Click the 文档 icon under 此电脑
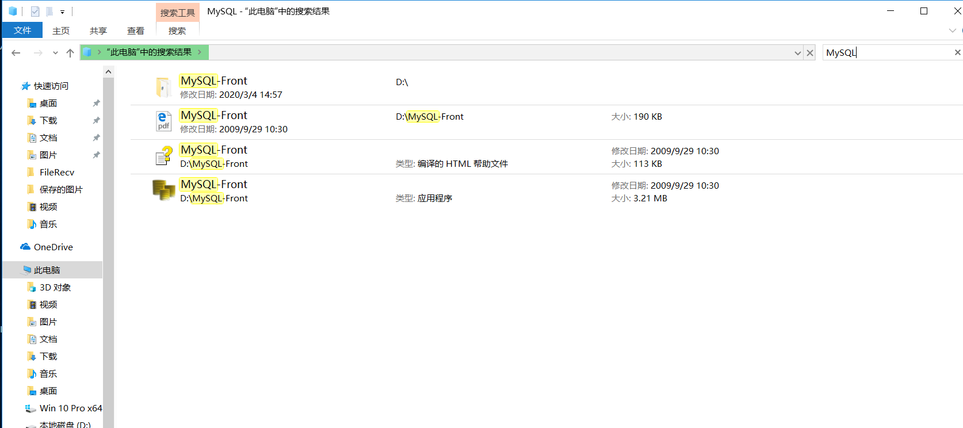 [32, 339]
